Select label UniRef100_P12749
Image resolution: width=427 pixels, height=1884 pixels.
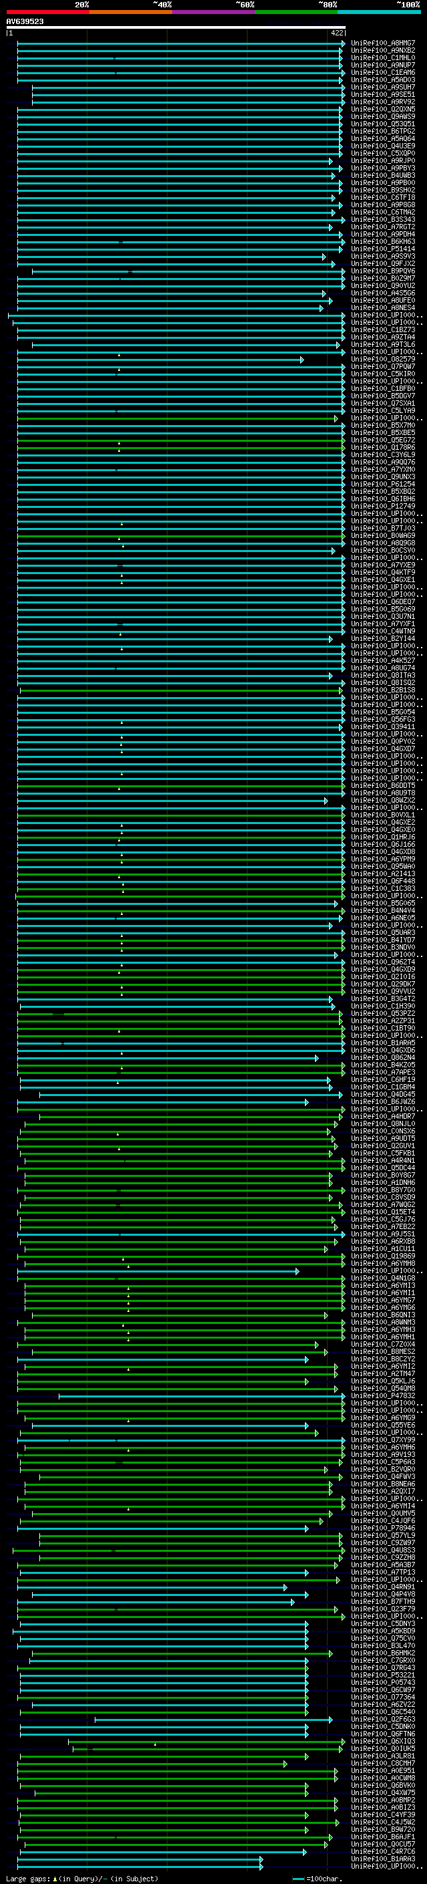point(383,506)
